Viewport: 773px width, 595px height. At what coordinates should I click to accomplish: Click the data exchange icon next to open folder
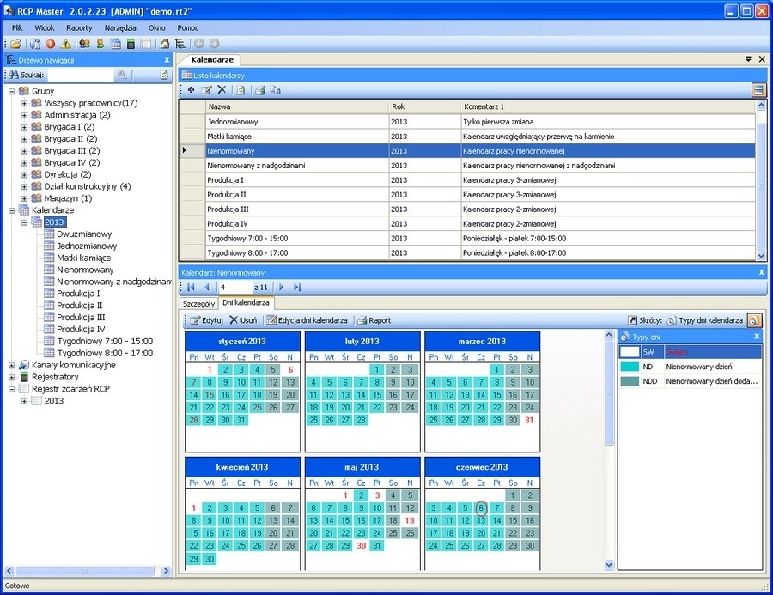click(x=35, y=44)
